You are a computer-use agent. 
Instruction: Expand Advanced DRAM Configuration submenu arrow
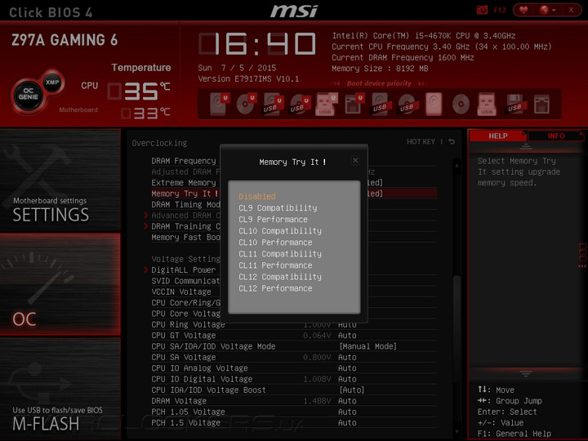click(146, 216)
